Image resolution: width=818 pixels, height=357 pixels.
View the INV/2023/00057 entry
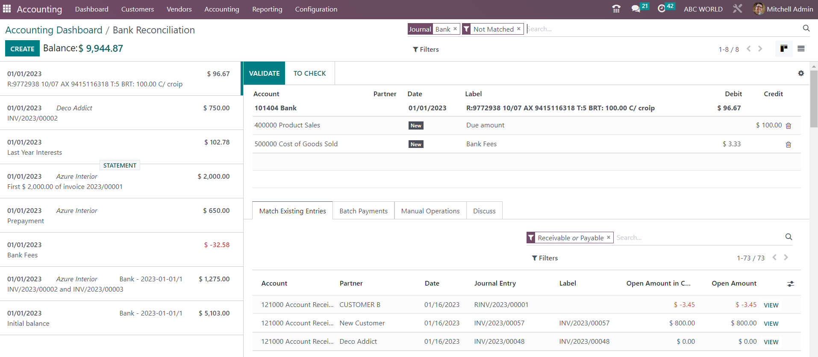[x=771, y=324]
